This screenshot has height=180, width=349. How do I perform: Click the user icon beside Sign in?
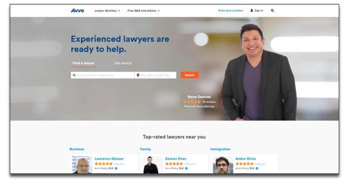pos(252,10)
